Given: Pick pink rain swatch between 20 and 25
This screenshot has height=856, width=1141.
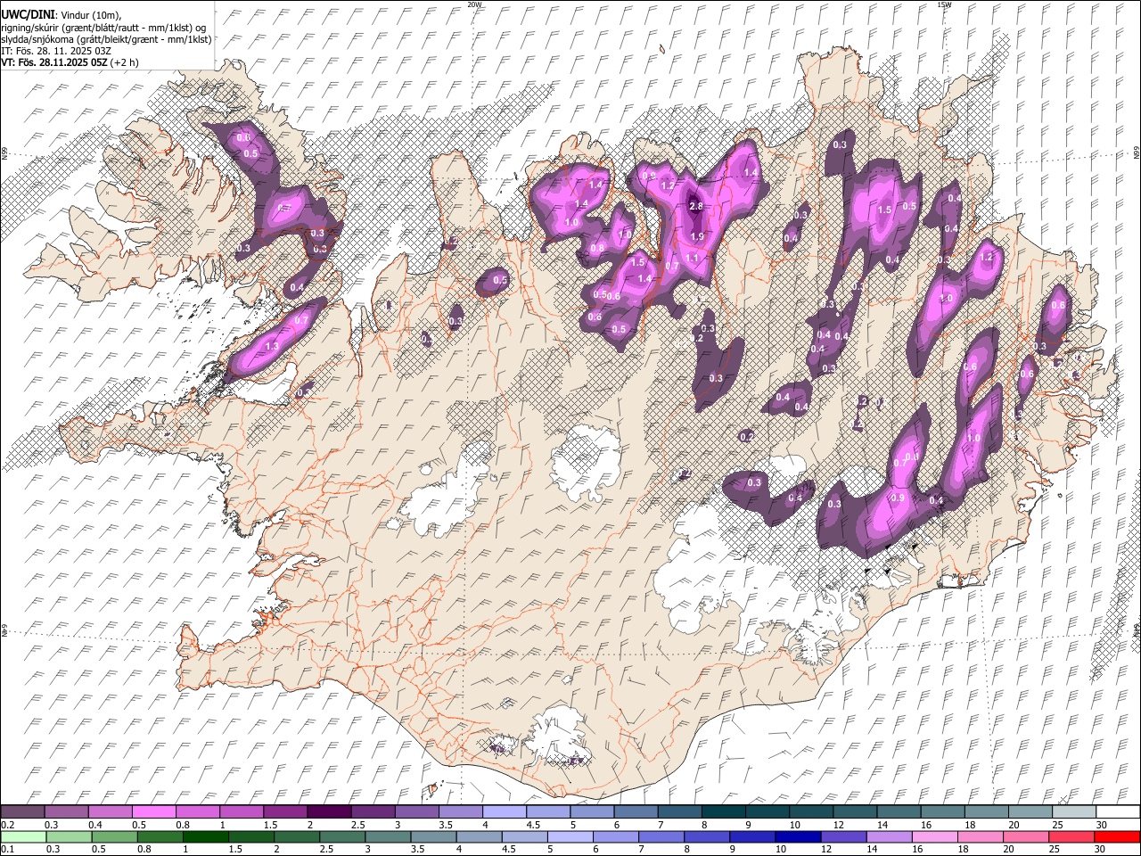Looking at the screenshot, I should tap(1025, 836).
